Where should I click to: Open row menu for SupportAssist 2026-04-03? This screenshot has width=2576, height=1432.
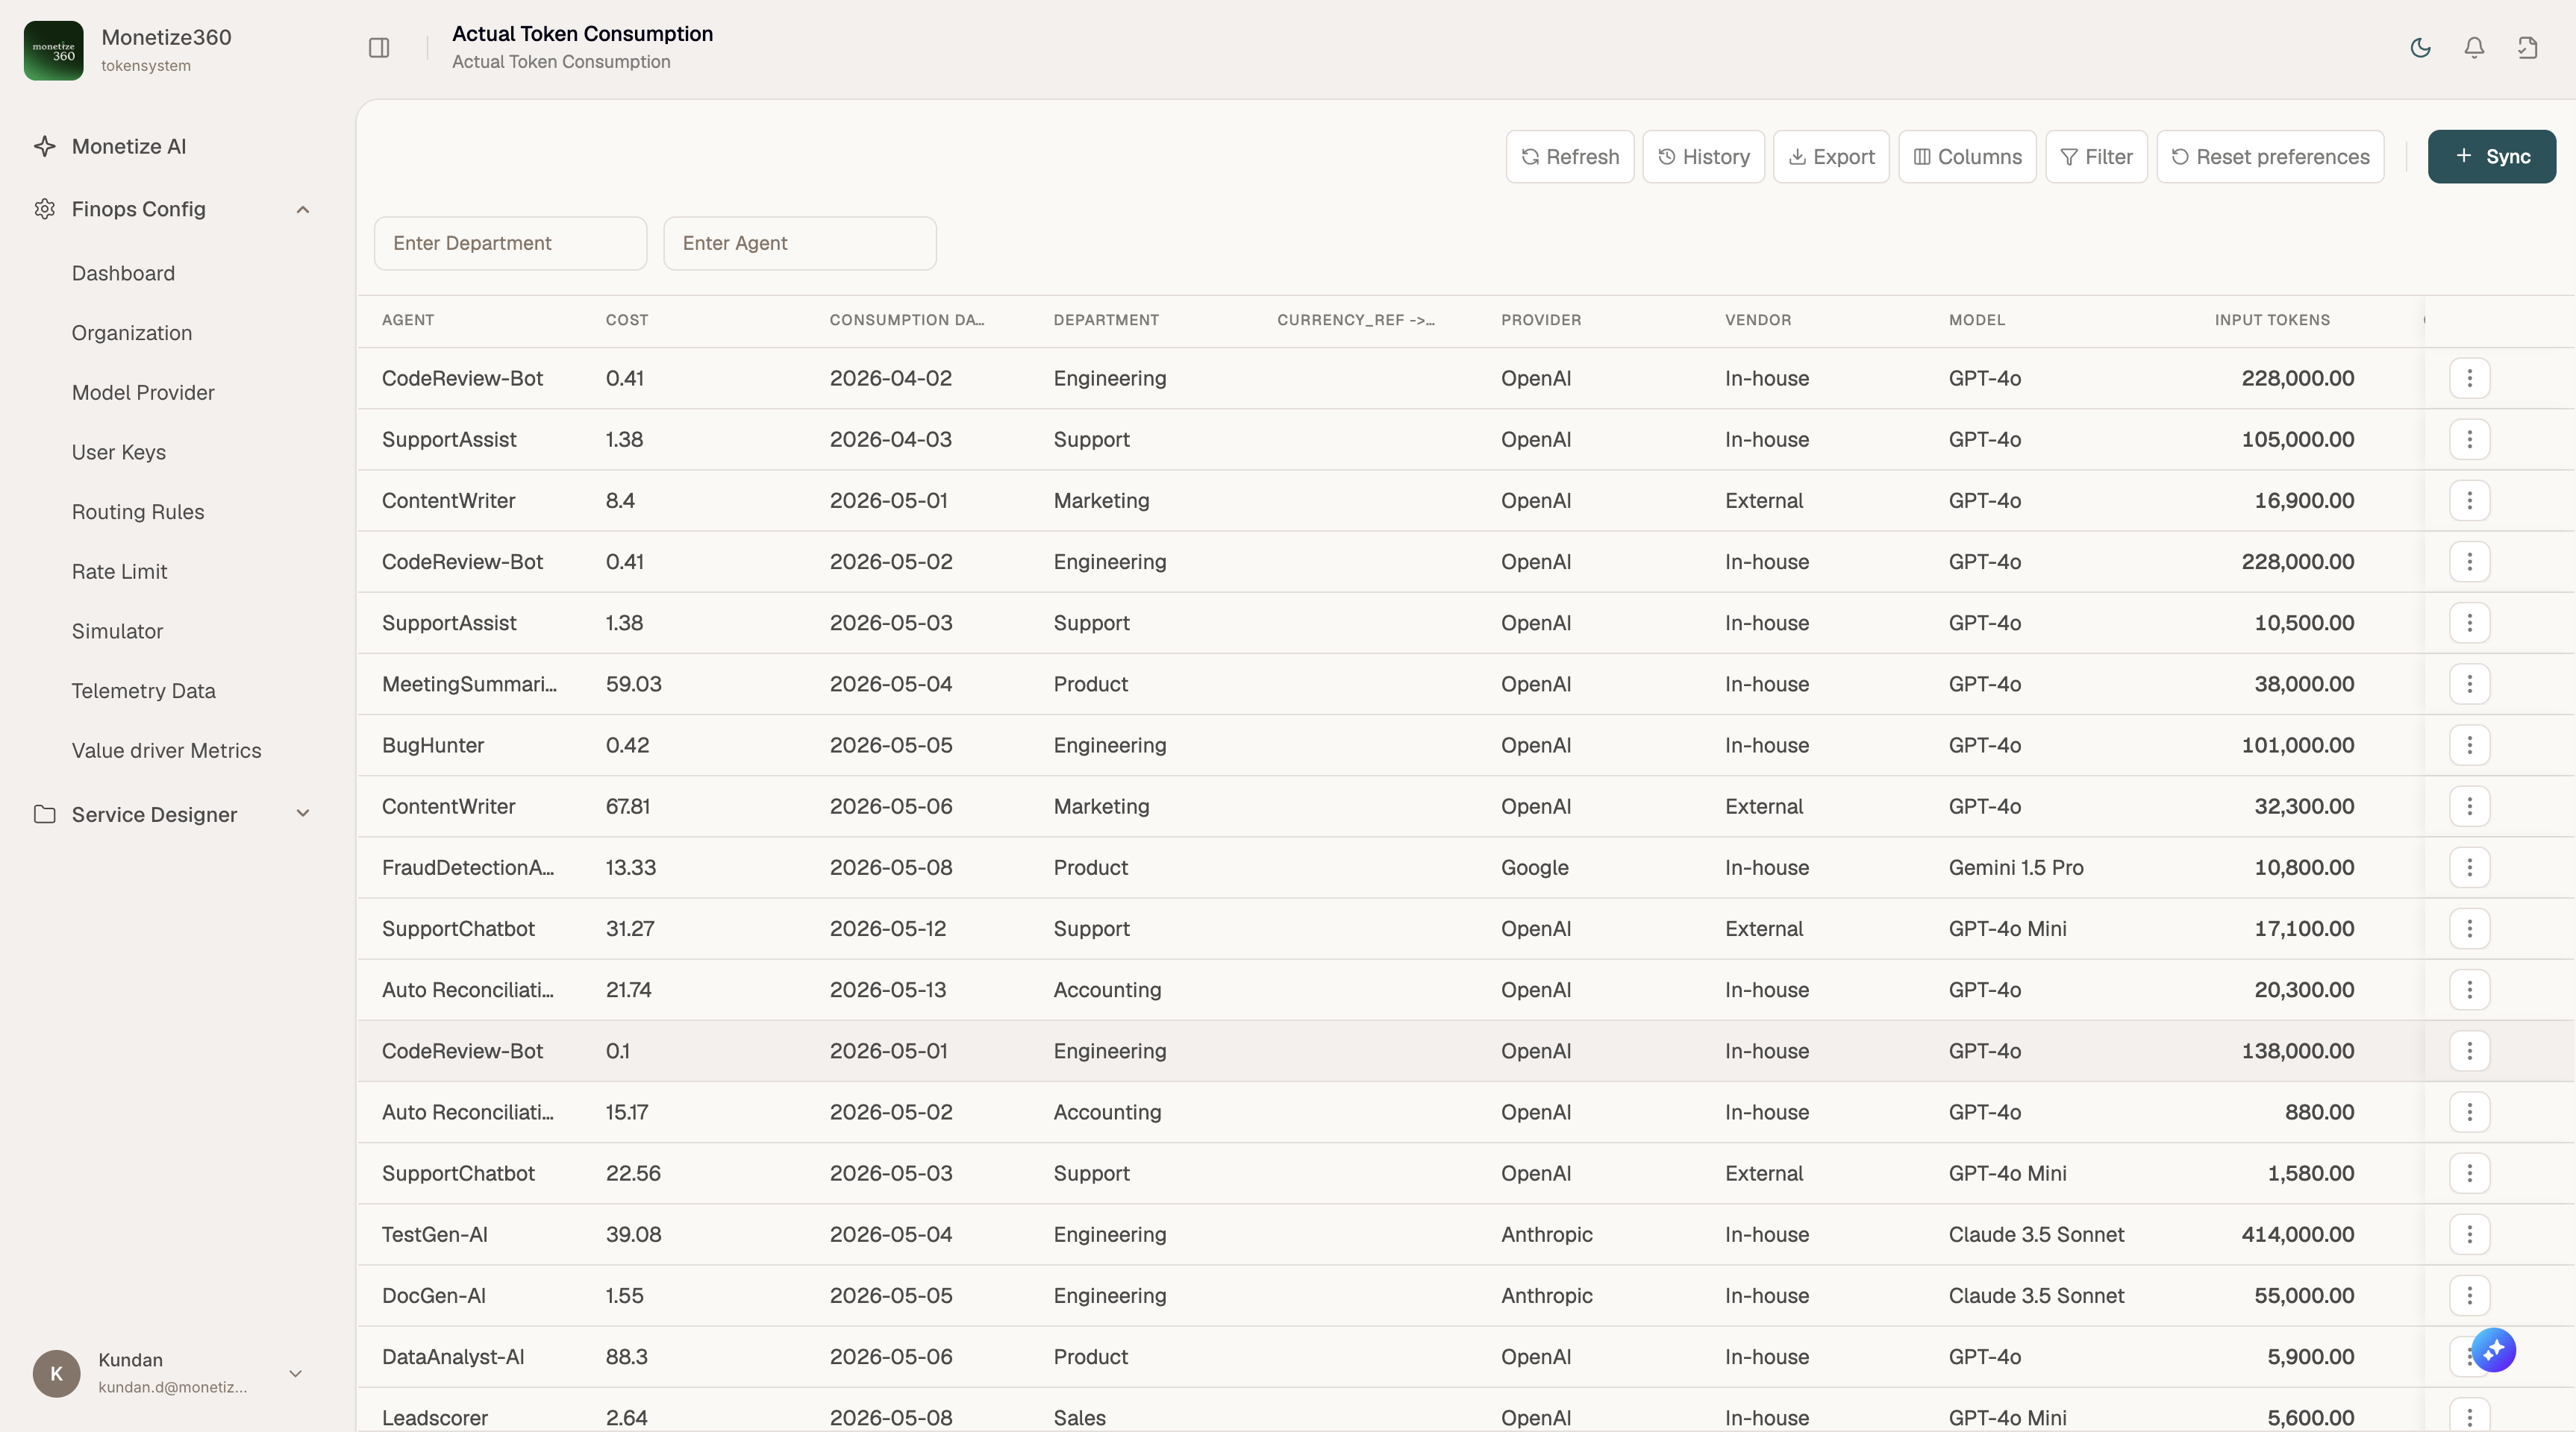pos(2469,439)
